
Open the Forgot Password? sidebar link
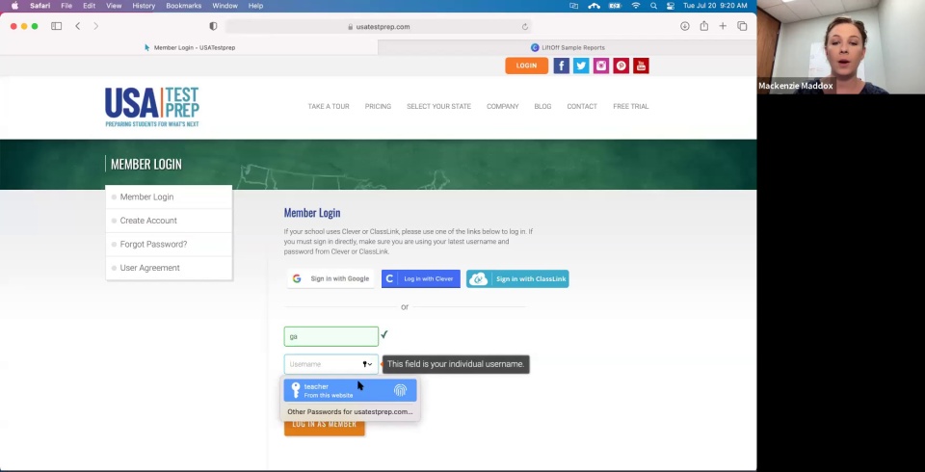(x=153, y=244)
